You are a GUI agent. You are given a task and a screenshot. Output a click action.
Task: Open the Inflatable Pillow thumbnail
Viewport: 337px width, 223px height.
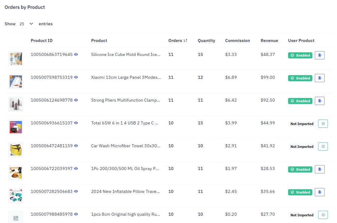tap(16, 195)
